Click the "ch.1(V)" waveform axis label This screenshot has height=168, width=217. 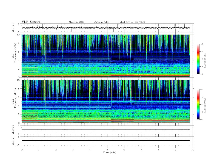pyautogui.click(x=13, y=28)
